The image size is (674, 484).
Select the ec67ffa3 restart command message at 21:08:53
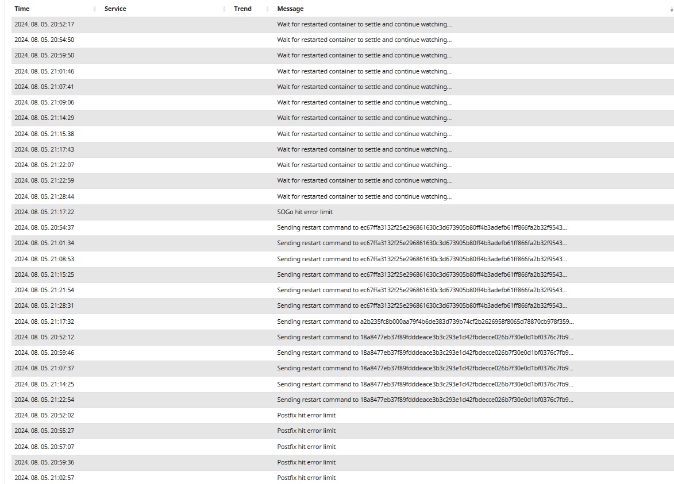[422, 259]
